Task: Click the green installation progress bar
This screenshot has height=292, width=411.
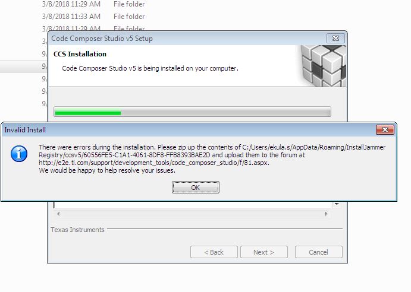Action: click(192, 112)
